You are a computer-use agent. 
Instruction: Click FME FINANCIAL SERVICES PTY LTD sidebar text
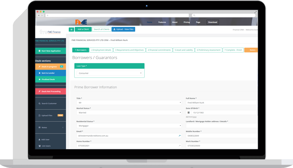(x=50, y=41)
